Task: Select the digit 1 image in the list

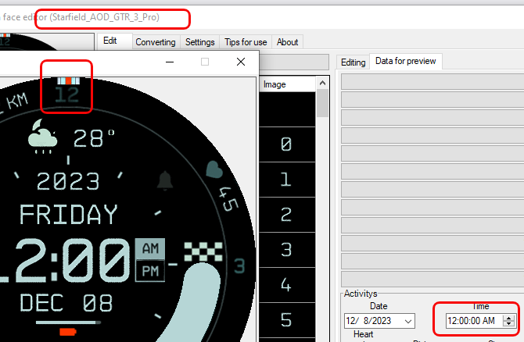Action: coord(287,180)
